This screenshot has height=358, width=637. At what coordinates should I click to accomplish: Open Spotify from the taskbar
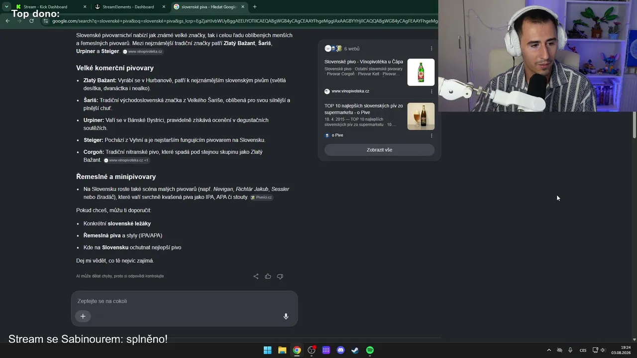pyautogui.click(x=370, y=350)
